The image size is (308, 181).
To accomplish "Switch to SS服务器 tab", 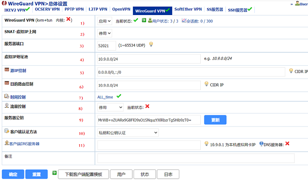I will click(215, 9).
